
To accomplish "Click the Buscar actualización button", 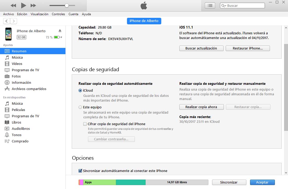I will (201, 48).
